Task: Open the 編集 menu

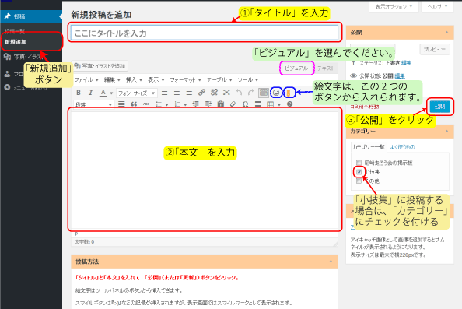Action: click(x=112, y=79)
